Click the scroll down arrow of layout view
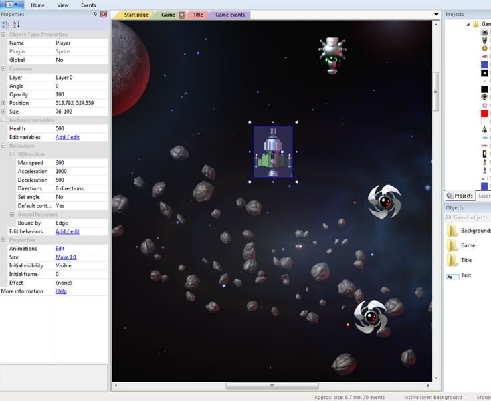The height and width of the screenshot is (401, 491). [436, 378]
